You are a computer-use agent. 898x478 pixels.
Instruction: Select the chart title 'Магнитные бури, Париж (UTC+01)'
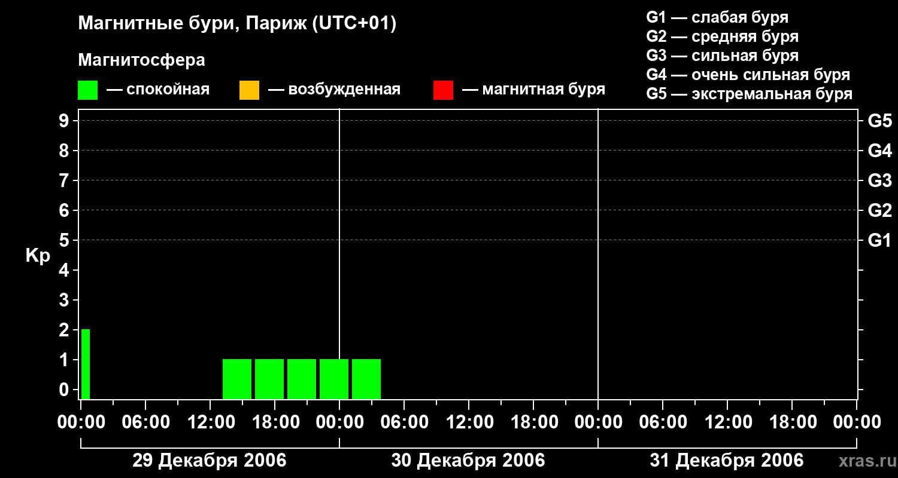[237, 24]
